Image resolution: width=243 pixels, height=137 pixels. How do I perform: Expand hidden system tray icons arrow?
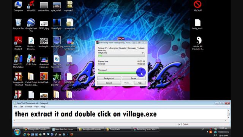click(x=207, y=132)
